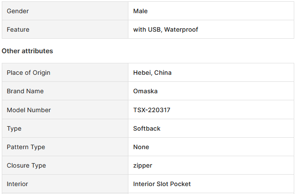The image size is (296, 194).
Task: Click the Other attributes heading
Action: [27, 51]
